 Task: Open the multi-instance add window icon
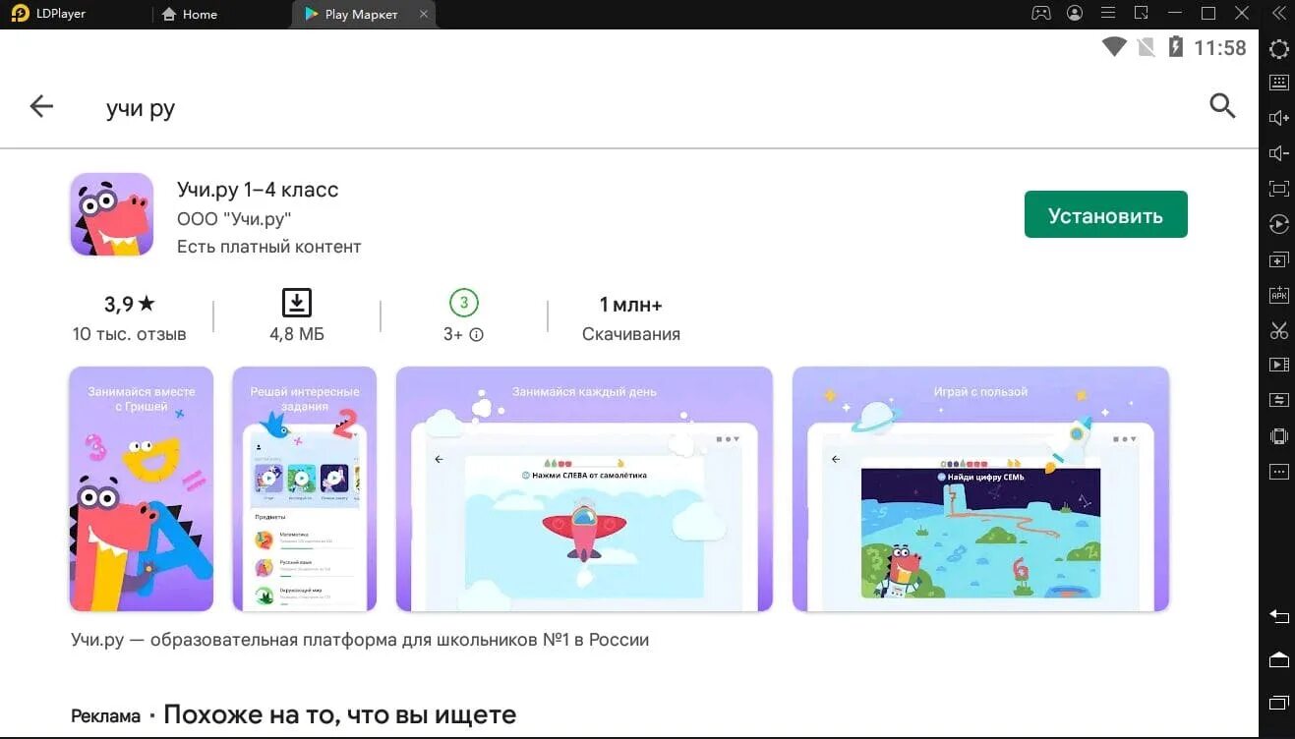click(x=1278, y=260)
